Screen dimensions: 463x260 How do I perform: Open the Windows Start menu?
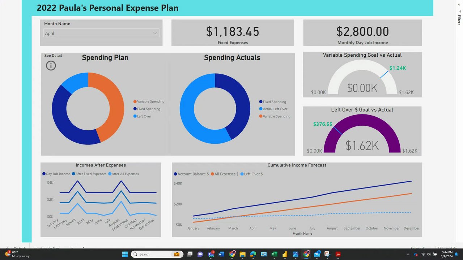pos(125,254)
